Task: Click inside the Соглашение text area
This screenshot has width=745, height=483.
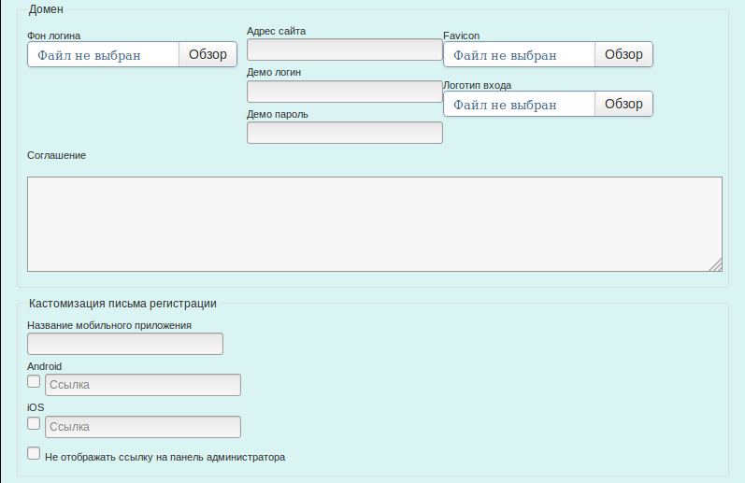Action: tap(374, 223)
